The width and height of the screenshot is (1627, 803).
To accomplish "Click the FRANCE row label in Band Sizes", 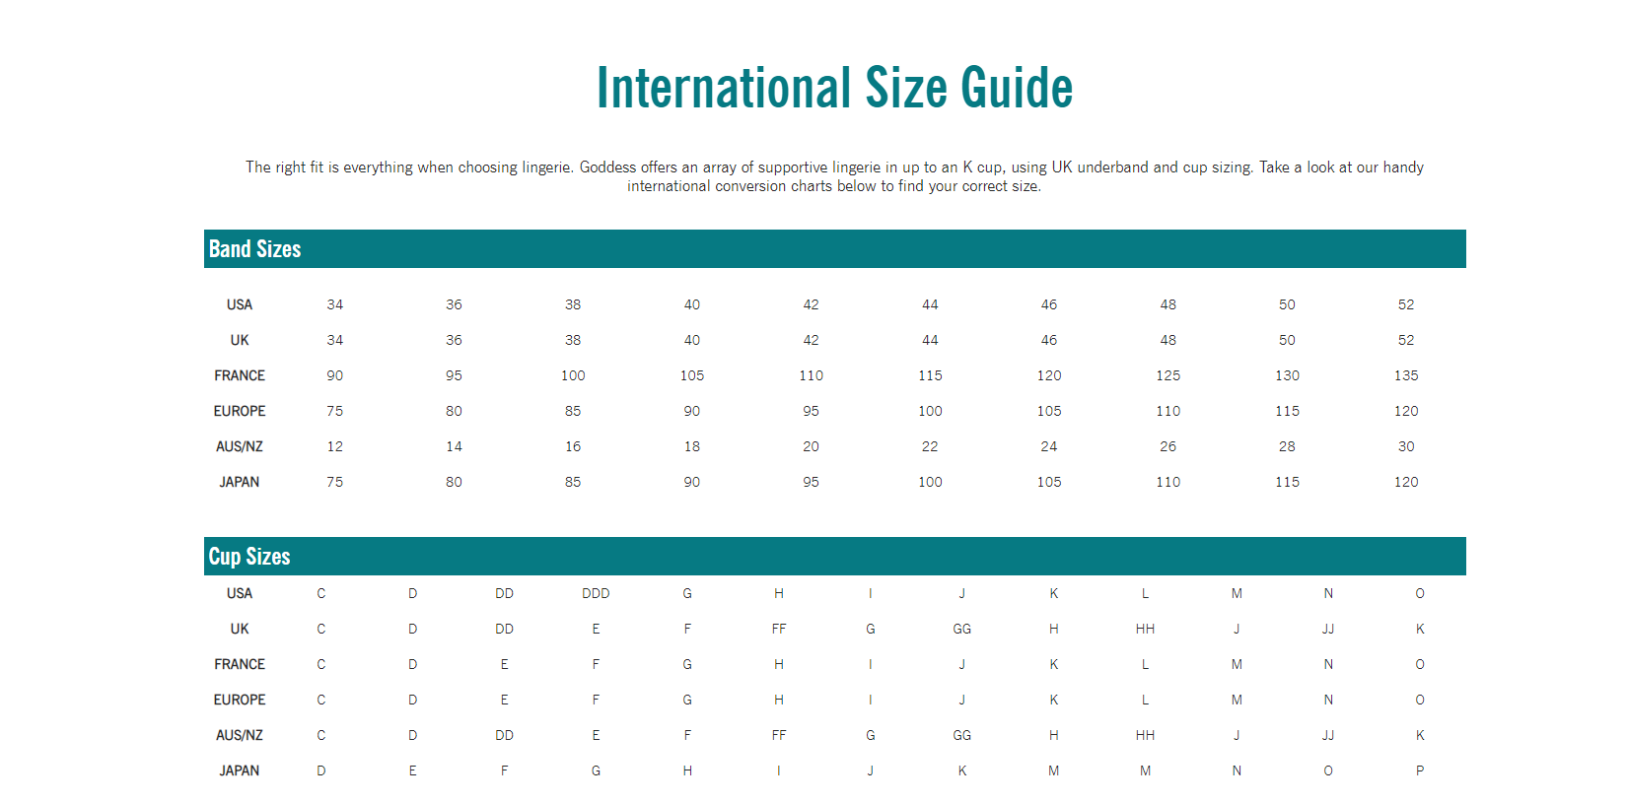I will (x=240, y=375).
